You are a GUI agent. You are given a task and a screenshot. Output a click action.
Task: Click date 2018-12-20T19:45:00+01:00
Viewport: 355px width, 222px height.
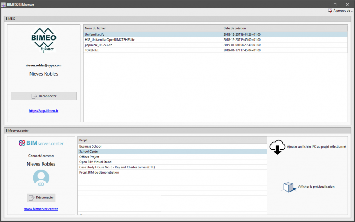point(242,40)
